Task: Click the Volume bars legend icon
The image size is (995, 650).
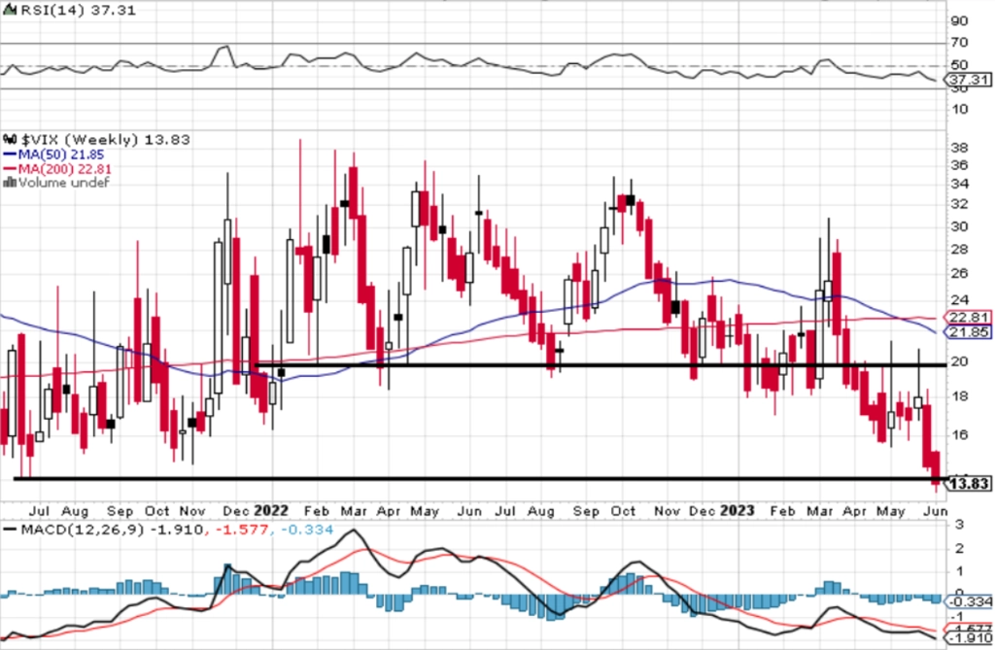Action: 10,183
